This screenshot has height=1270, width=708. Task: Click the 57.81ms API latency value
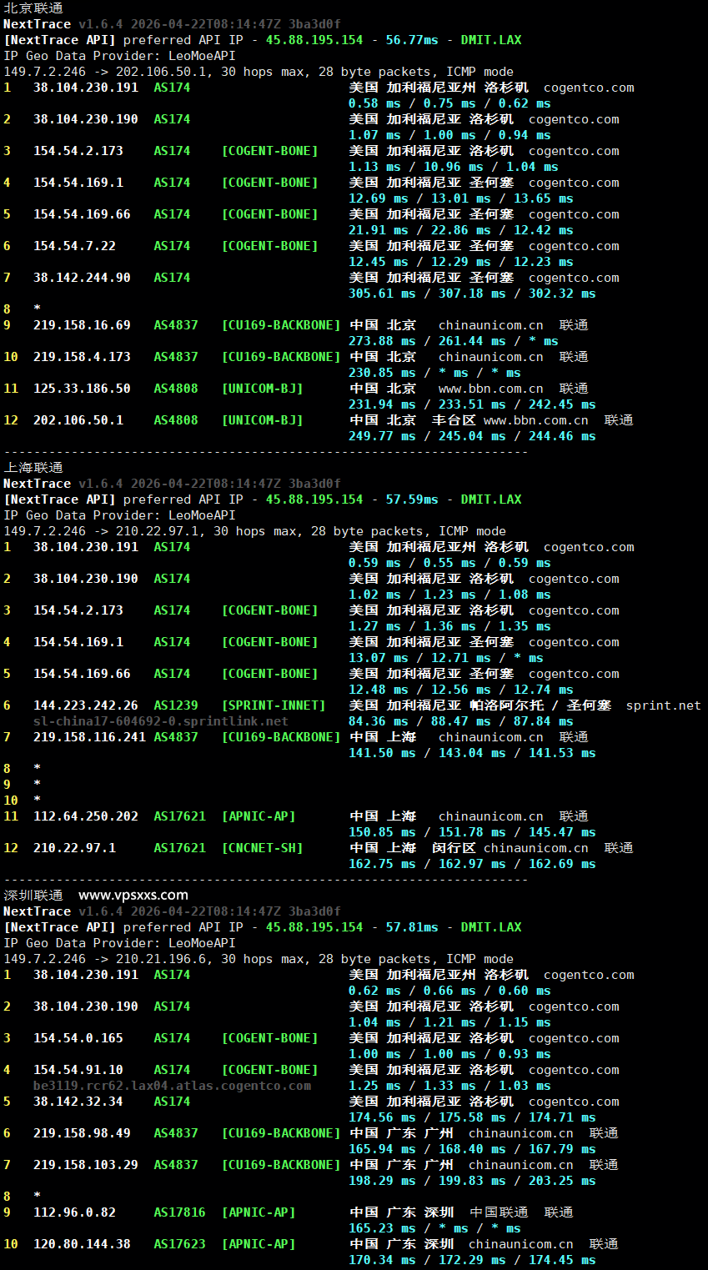412,927
